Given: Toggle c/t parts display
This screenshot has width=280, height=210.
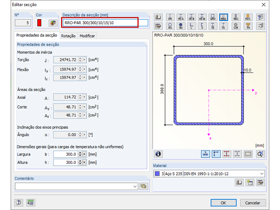Looking at the screenshot, I should 237,154.
